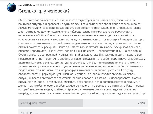Image resolution: width=153 pixels, height=114 pixels.
Task: Open the author profile "Земля"
Action: click(x=27, y=5)
